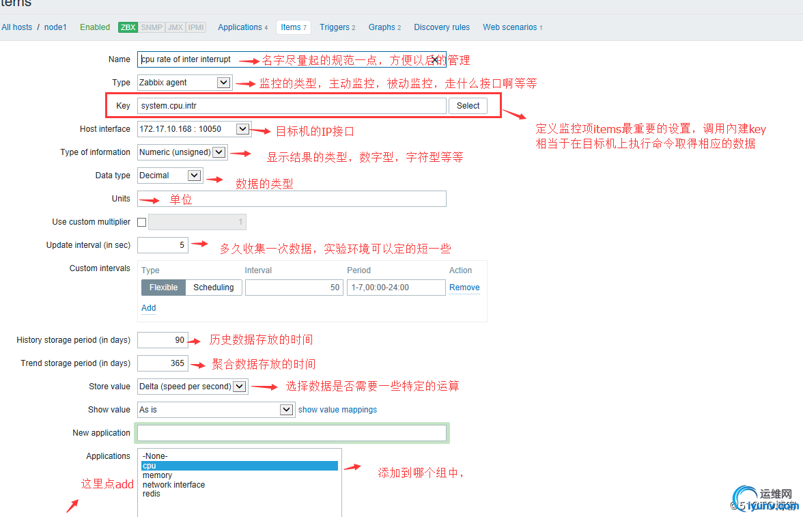Select redis in Applications list
803x517 pixels.
click(239, 494)
